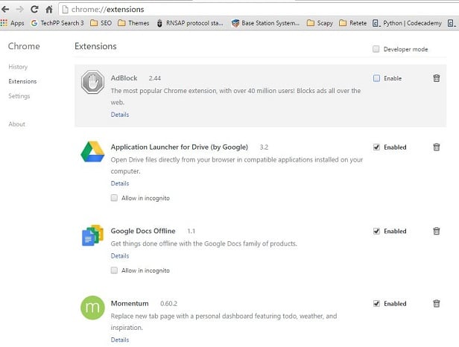Click the Chrome heading in sidebar

coord(24,46)
